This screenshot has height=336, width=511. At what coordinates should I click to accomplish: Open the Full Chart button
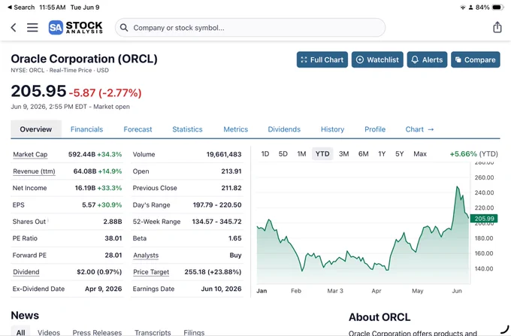(x=322, y=59)
